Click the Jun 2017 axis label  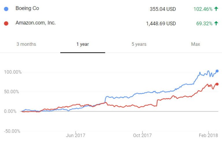pos(76,135)
